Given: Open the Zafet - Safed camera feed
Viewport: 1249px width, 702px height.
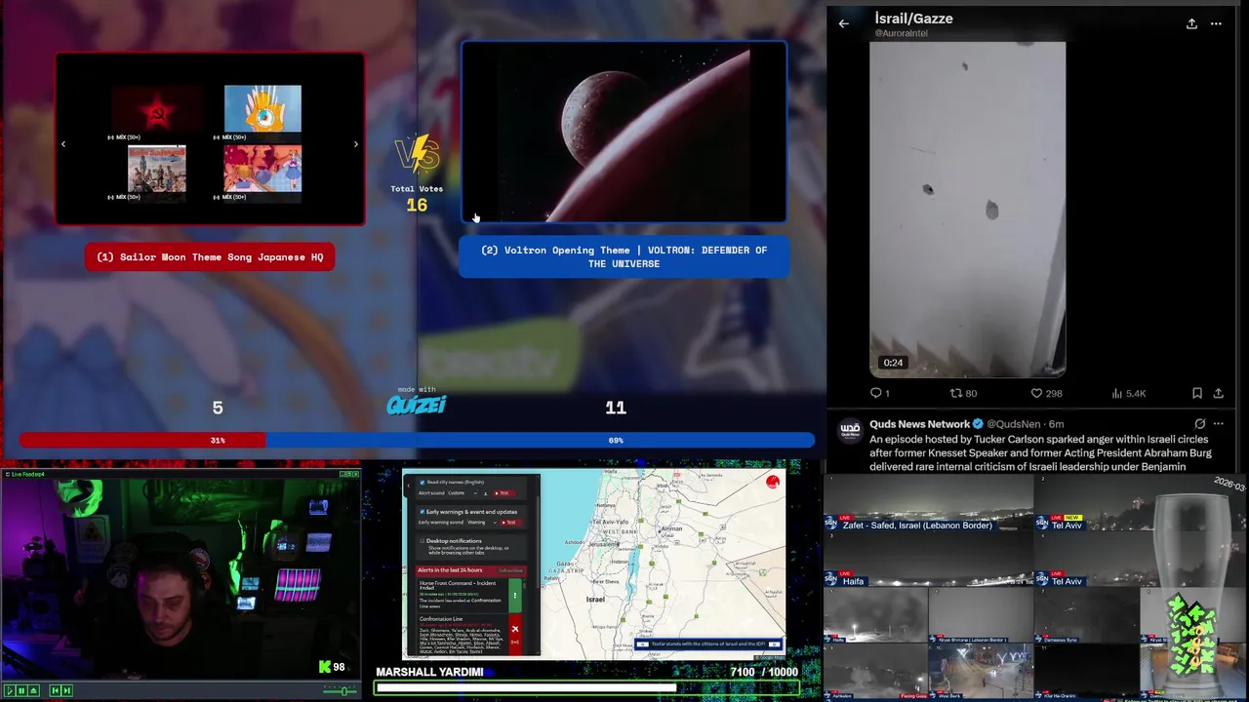Looking at the screenshot, I should point(928,504).
